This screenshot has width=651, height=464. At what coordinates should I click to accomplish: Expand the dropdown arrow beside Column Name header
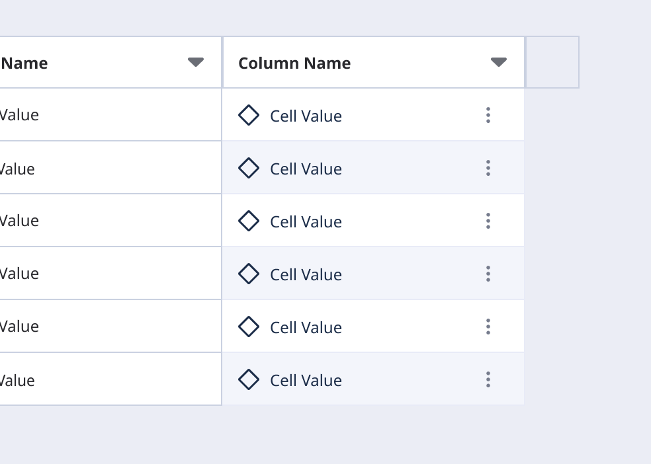click(x=498, y=62)
